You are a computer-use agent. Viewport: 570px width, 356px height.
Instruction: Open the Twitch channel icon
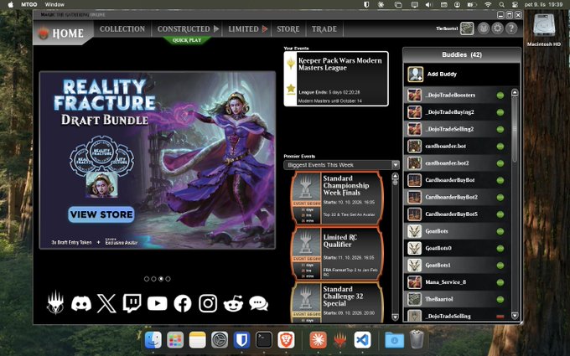[x=132, y=303]
